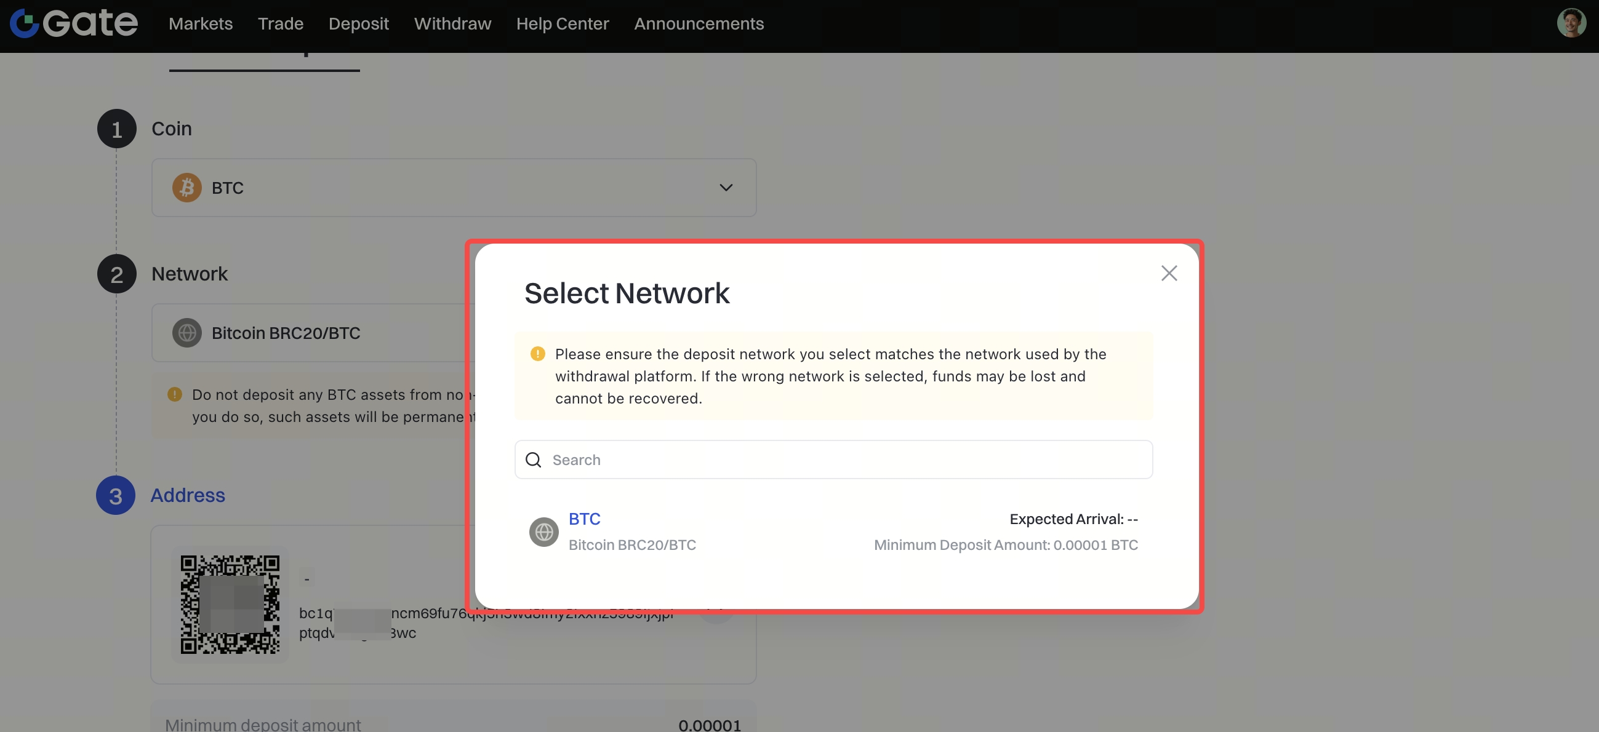This screenshot has width=1599, height=732.
Task: Click the globe icon beside BTC network option
Action: click(x=543, y=531)
